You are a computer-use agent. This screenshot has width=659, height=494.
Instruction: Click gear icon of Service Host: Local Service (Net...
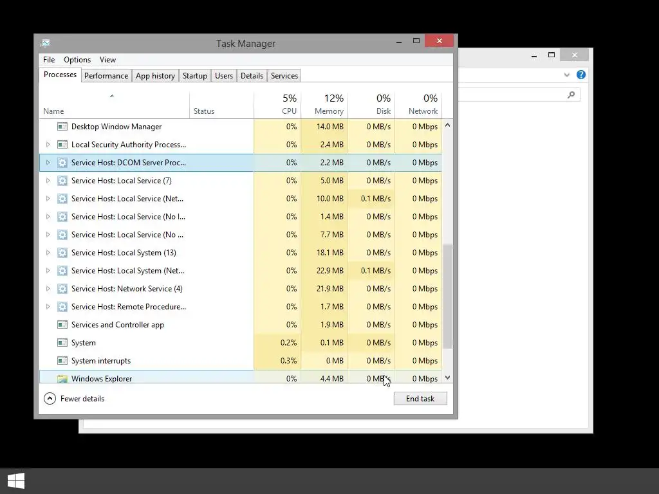(62, 199)
